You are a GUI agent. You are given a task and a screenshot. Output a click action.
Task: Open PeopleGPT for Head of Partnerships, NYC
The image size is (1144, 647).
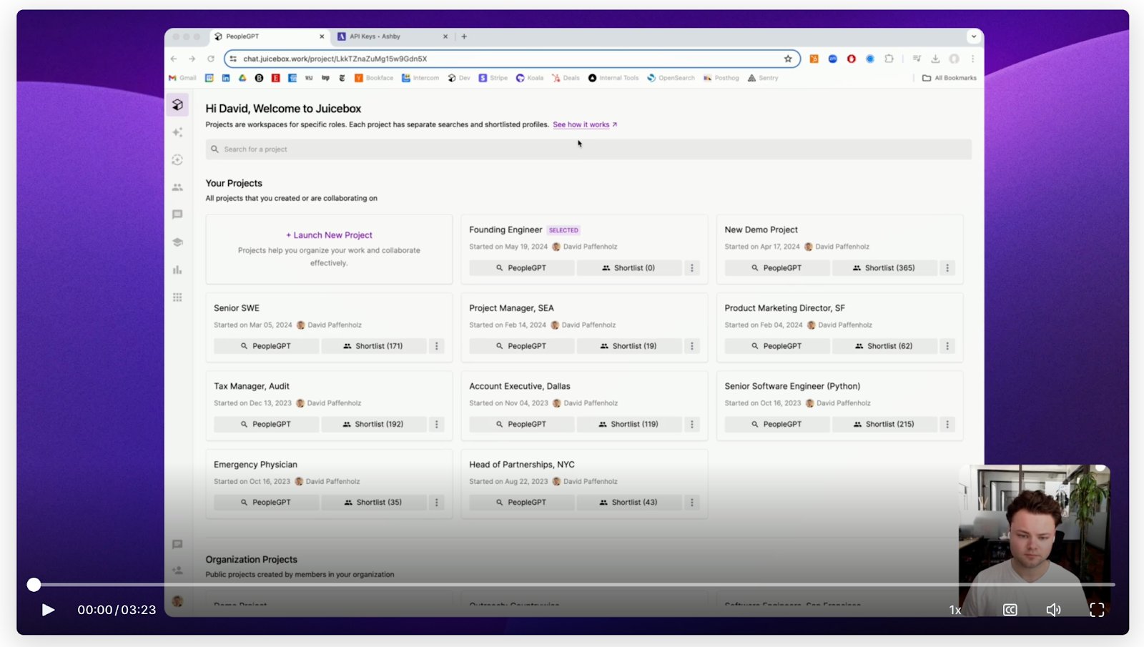coord(521,503)
